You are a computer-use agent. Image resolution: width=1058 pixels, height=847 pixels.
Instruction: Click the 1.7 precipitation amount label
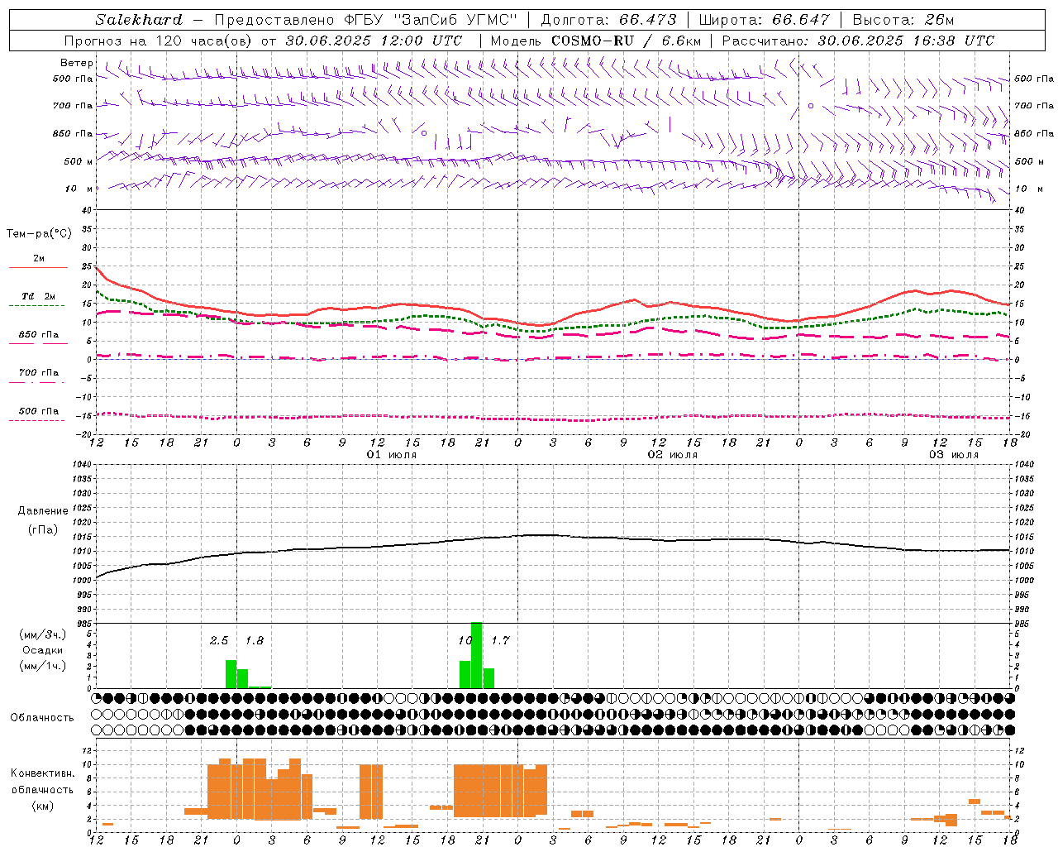coord(500,640)
